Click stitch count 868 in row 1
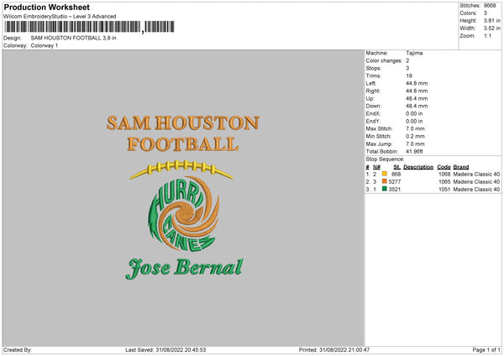This screenshot has height=356, width=504. click(x=396, y=174)
